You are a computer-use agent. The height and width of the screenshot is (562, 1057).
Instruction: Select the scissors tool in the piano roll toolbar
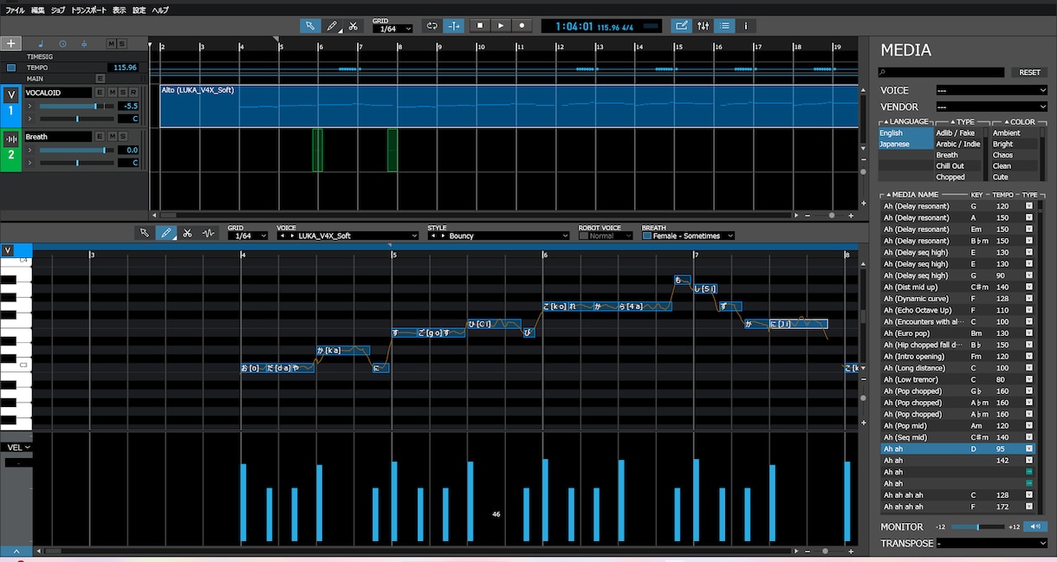[x=186, y=233]
